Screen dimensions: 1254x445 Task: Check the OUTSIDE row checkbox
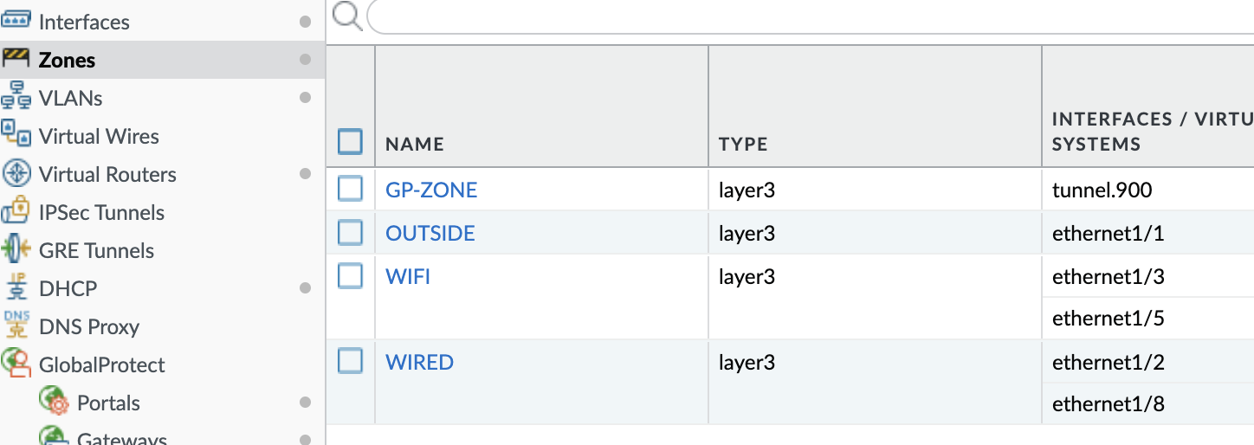pos(350,232)
